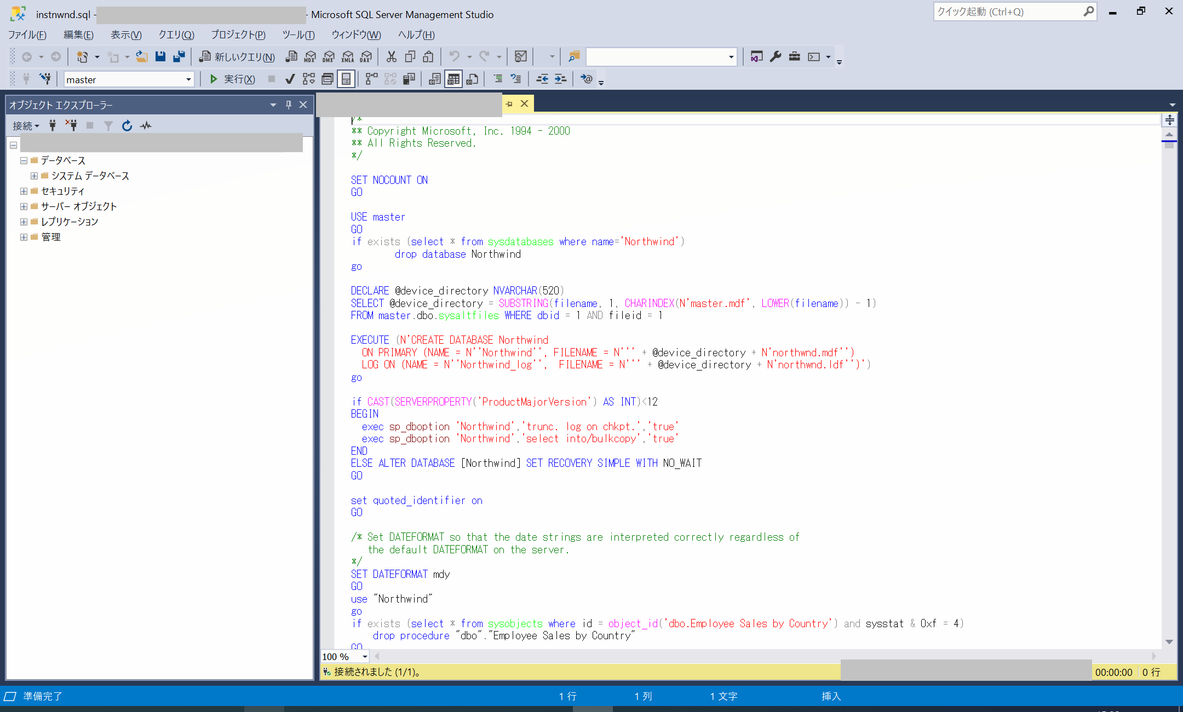Open the 表示(V) menu
Screen dimensions: 1183x712
tap(126, 34)
